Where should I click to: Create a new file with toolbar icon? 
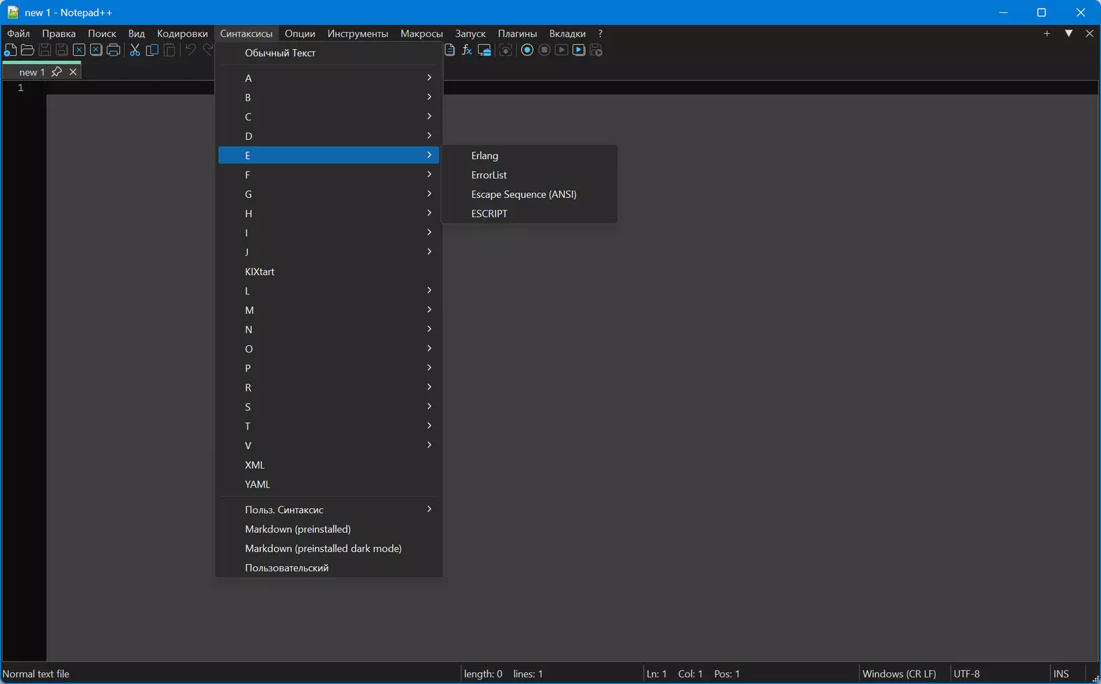point(10,50)
